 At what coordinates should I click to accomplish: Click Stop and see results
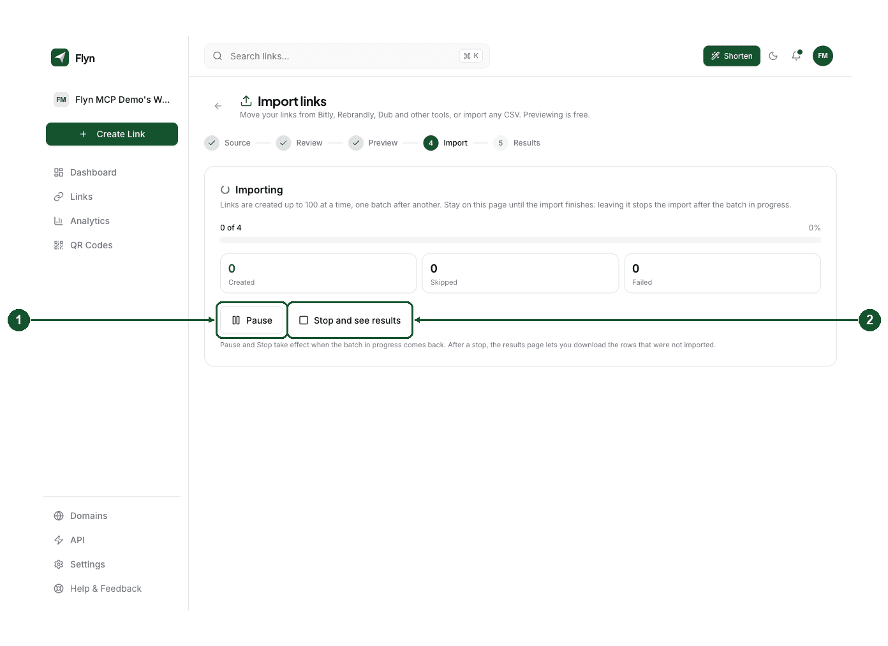click(x=350, y=320)
